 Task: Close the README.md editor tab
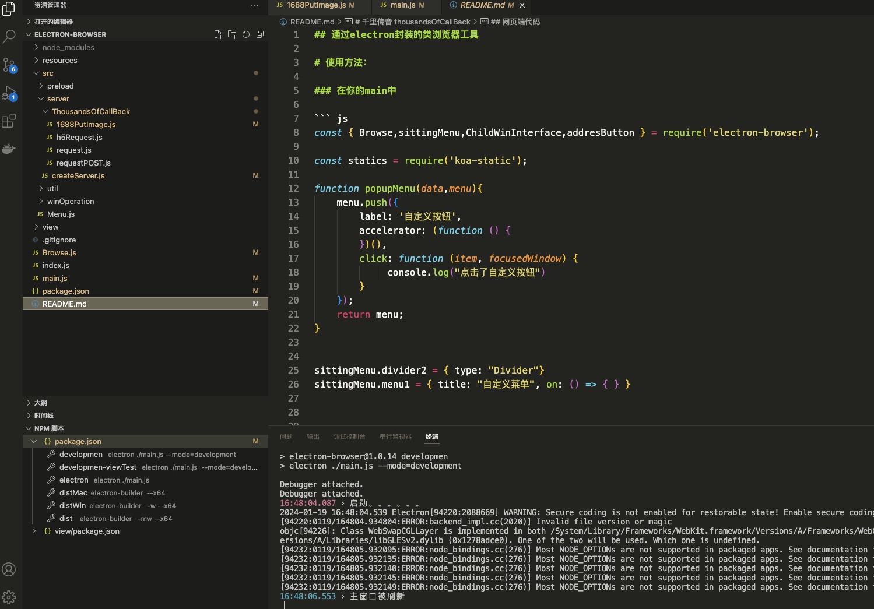[522, 5]
